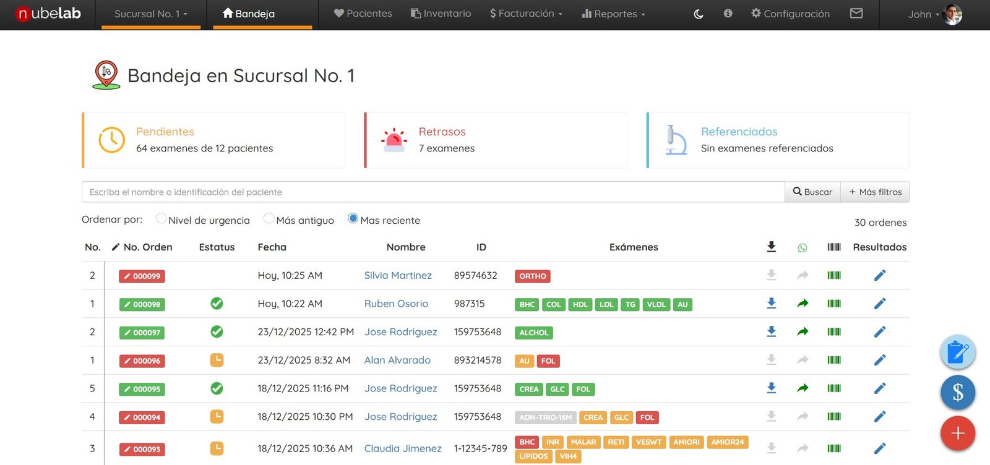Click the info circle icon in navbar
990x465 pixels.
click(x=728, y=13)
